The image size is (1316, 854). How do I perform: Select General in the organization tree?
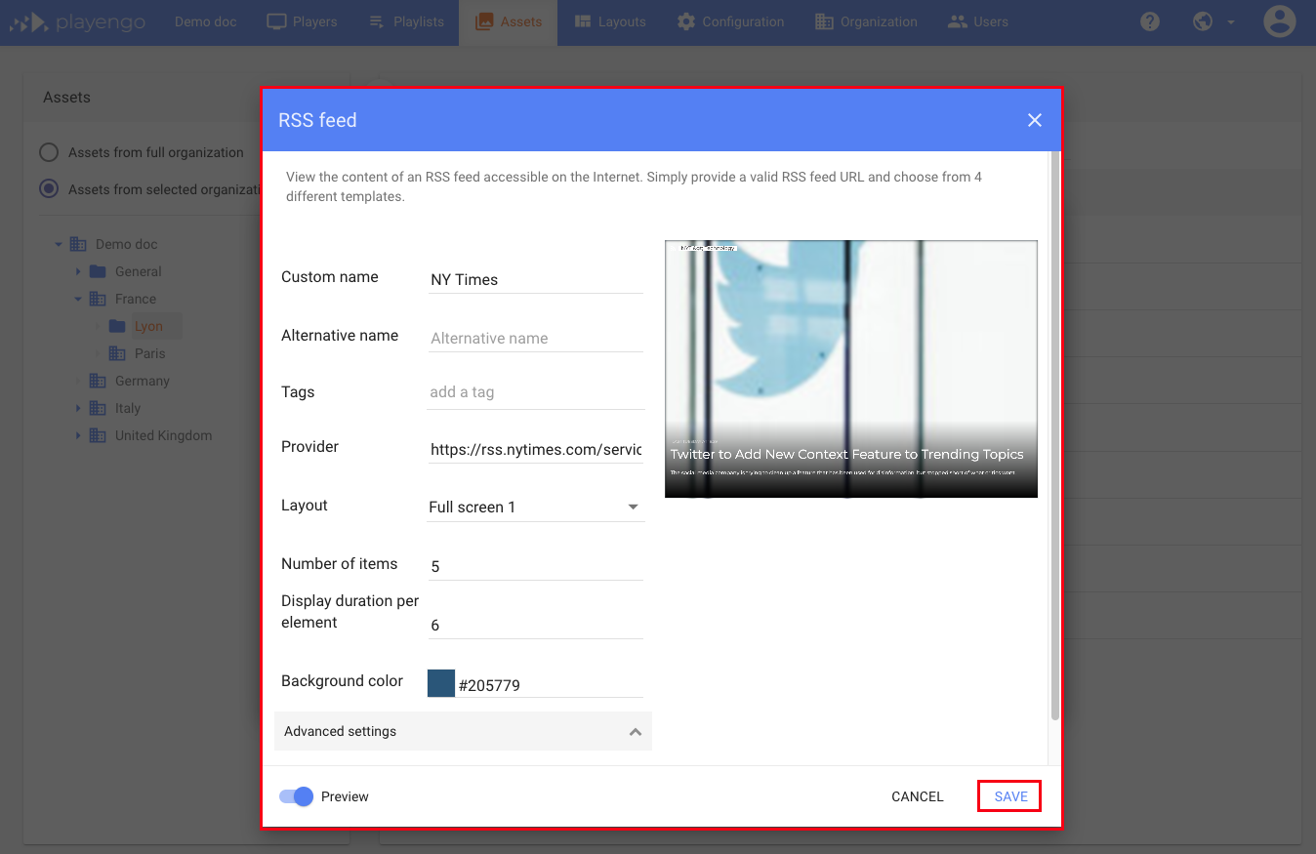point(139,271)
